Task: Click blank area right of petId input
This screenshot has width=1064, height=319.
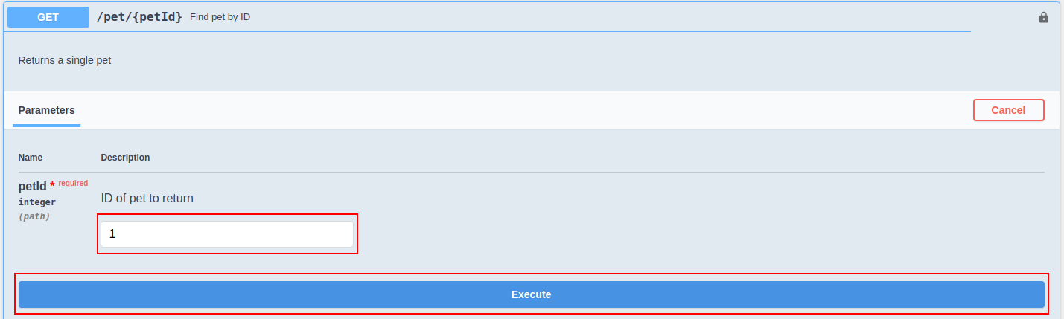Action: [x=670, y=234]
